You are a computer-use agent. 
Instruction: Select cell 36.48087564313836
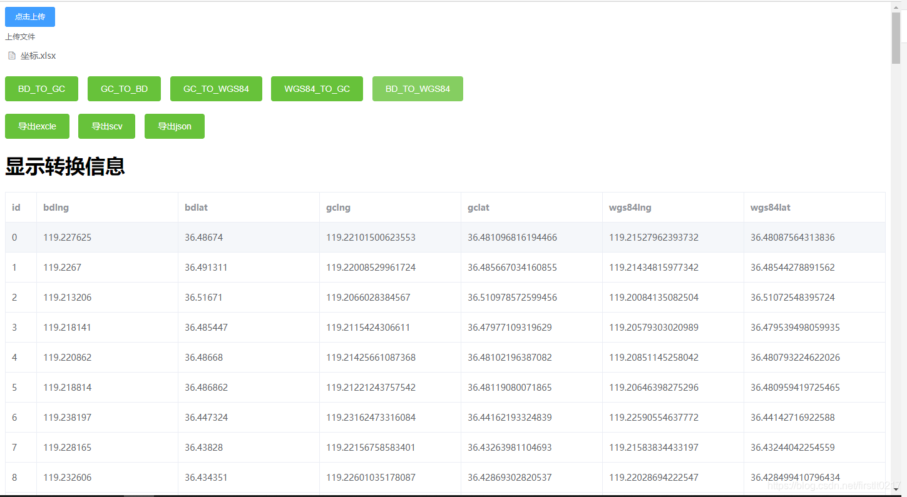[x=815, y=238]
